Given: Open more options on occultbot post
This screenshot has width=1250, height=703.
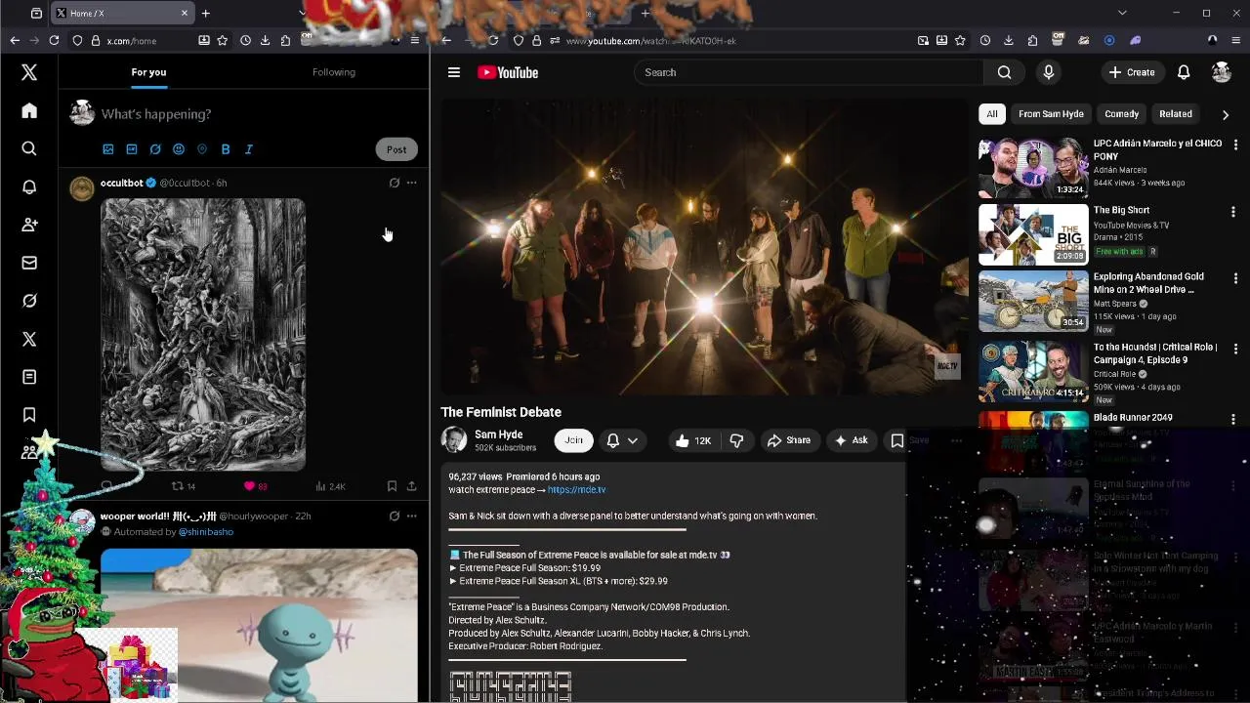Looking at the screenshot, I should (x=412, y=183).
